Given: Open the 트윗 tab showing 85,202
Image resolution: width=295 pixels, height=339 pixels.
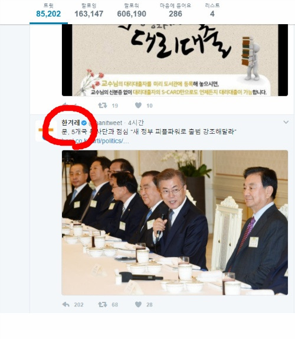Looking at the screenshot, I should (x=48, y=11).
